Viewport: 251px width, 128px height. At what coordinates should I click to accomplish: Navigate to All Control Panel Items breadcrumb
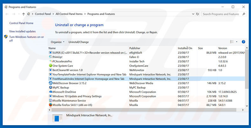click(x=69, y=14)
